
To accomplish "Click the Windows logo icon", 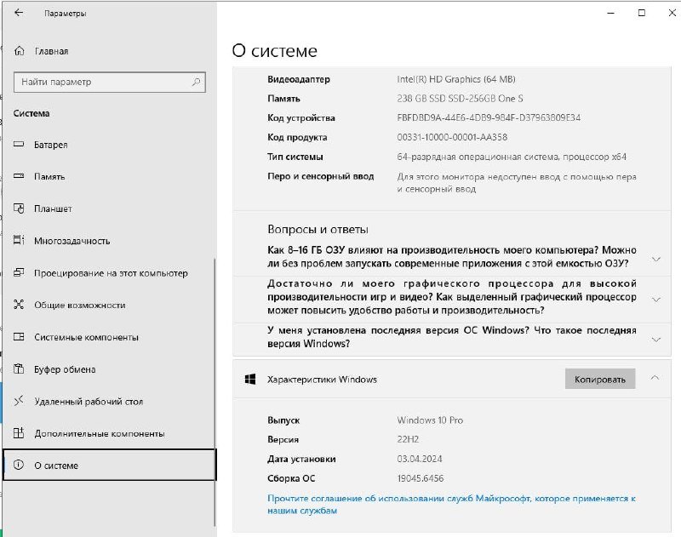I will coord(250,379).
